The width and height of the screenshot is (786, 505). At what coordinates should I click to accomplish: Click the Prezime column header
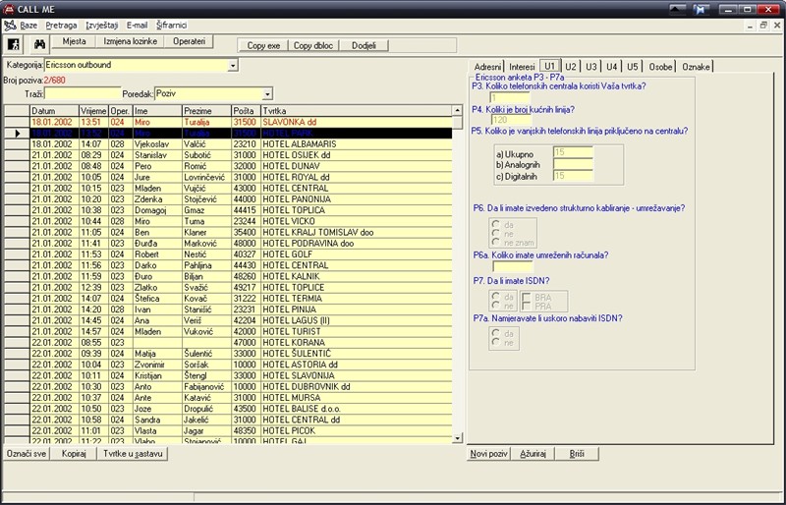pos(206,111)
